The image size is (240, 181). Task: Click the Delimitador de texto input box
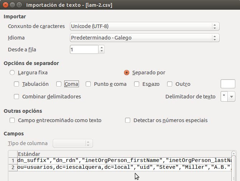(x=224, y=97)
